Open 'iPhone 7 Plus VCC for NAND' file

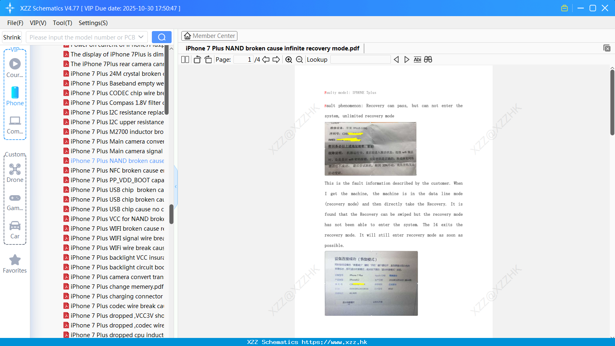(113, 219)
